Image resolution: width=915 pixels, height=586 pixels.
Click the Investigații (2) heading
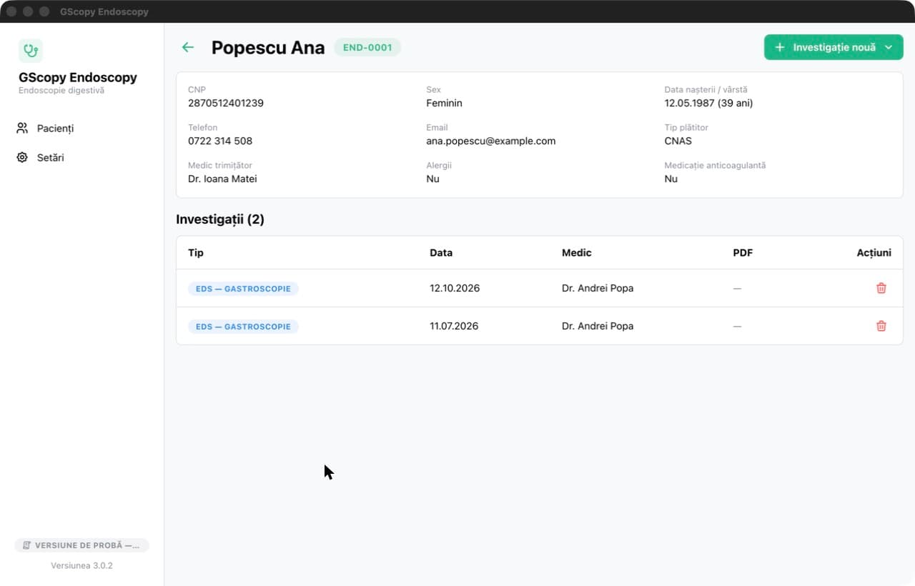pos(220,219)
